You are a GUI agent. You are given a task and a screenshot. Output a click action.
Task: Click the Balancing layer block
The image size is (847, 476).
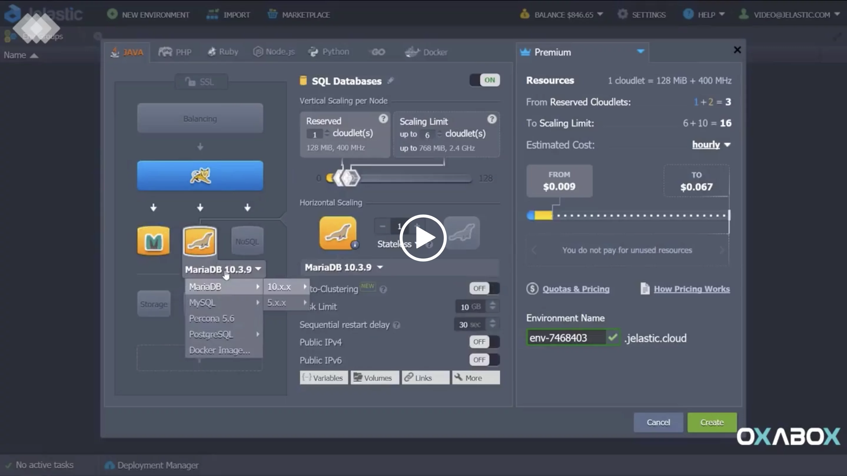pyautogui.click(x=200, y=118)
